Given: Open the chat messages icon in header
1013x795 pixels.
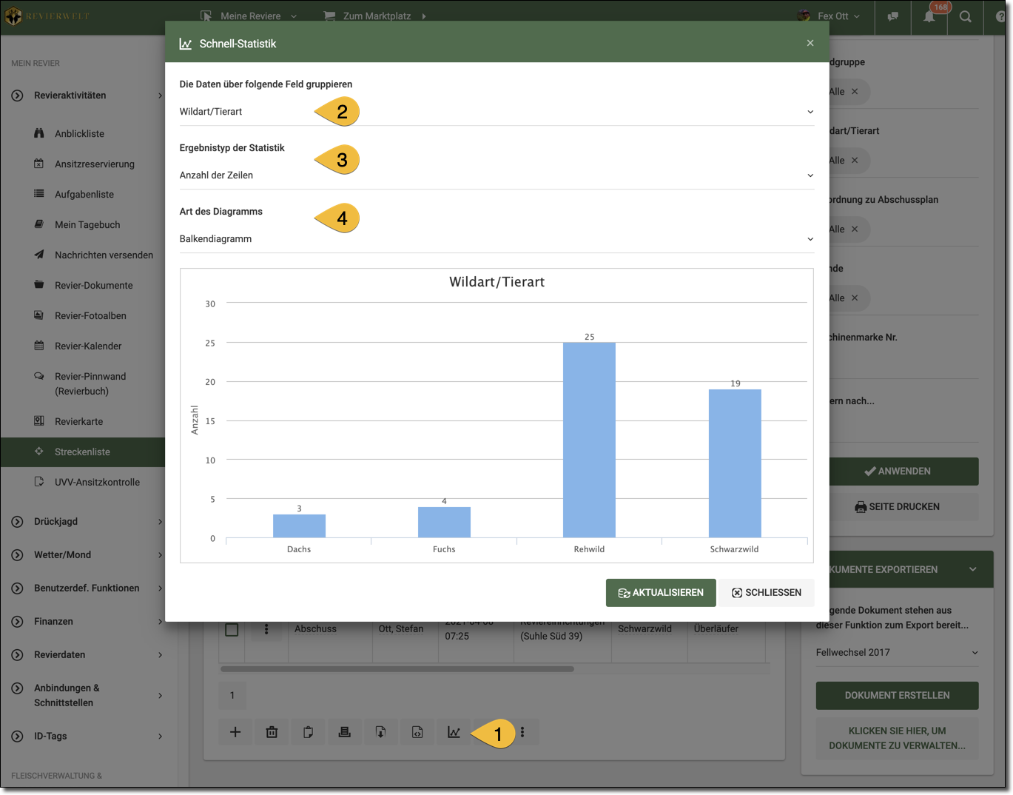Looking at the screenshot, I should [893, 16].
